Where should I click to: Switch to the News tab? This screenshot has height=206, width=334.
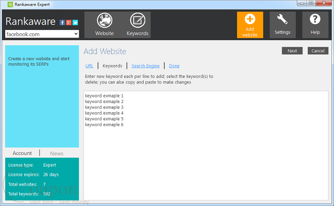[x=57, y=153]
